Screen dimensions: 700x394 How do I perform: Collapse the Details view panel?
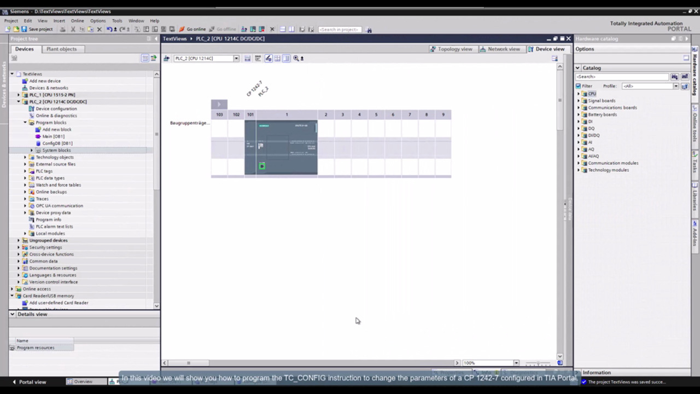point(13,315)
